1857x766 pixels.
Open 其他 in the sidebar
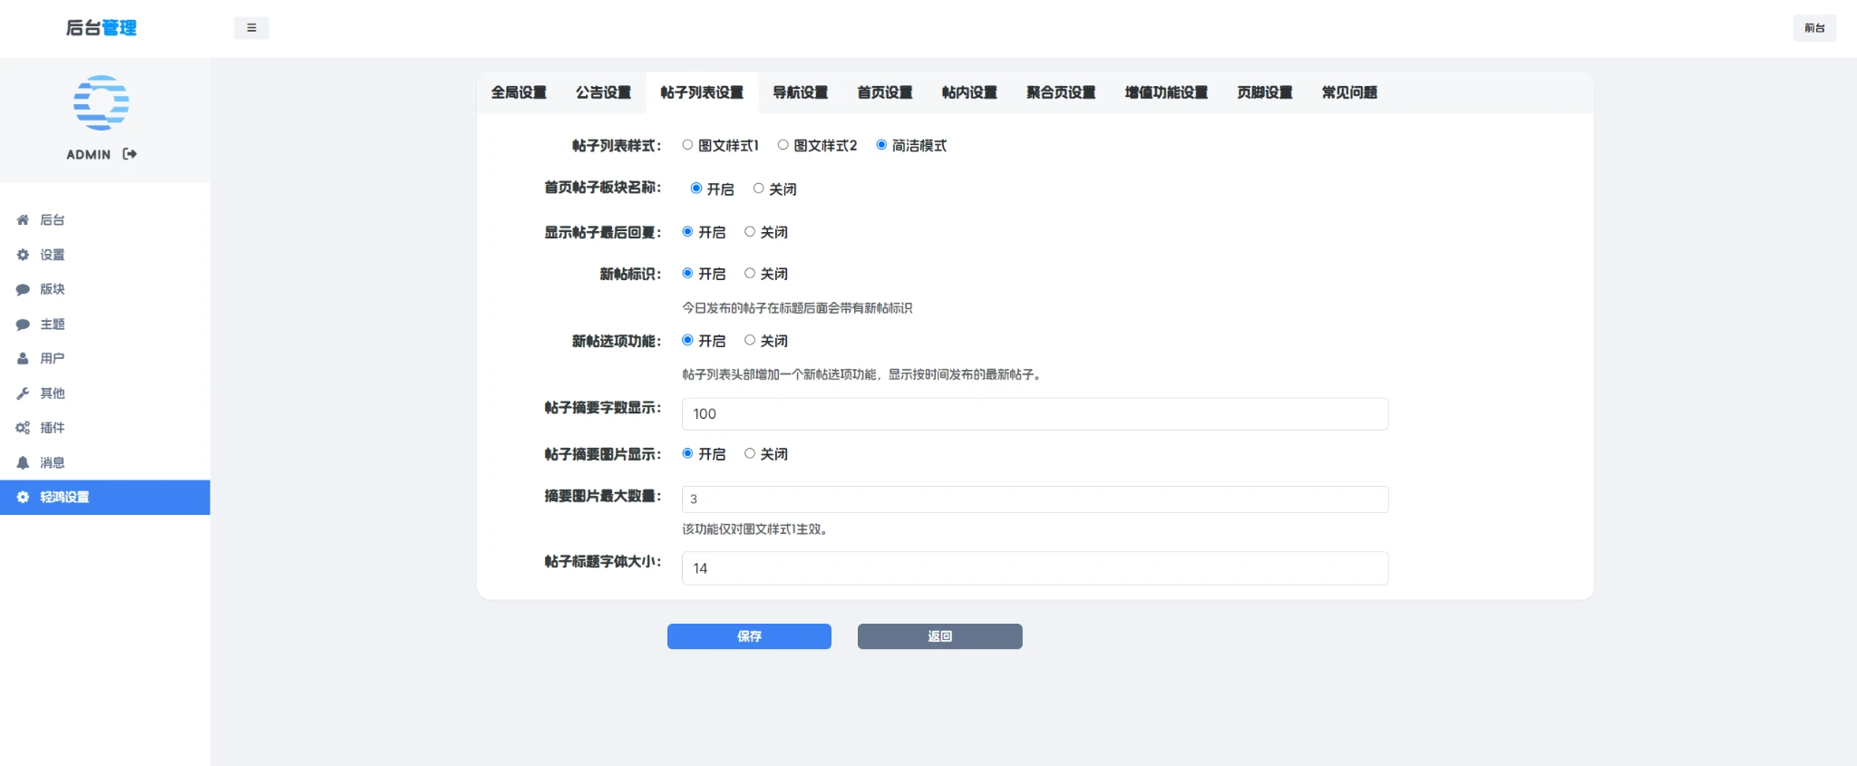coord(105,393)
